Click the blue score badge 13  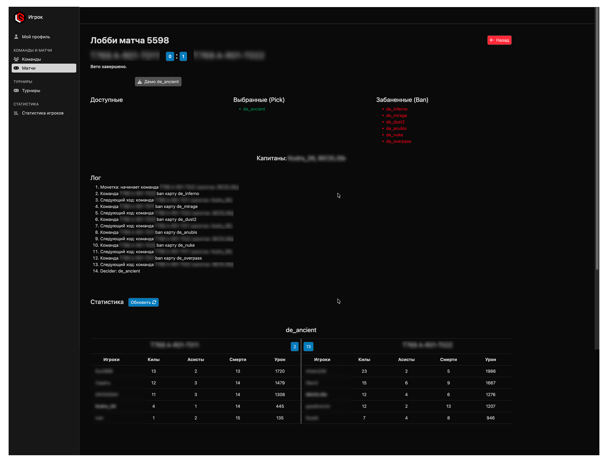[308, 346]
